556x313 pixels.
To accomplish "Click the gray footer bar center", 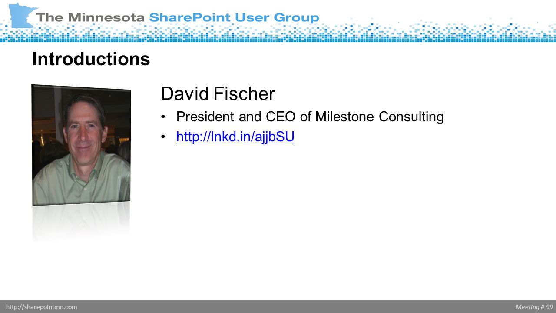I will coord(278,307).
